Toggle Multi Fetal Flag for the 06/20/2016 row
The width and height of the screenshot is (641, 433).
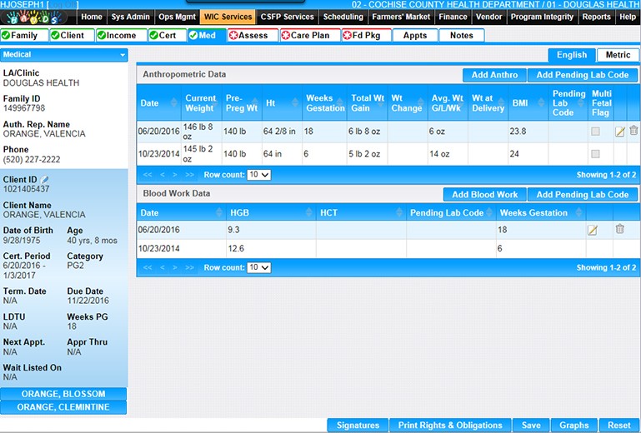pos(595,132)
